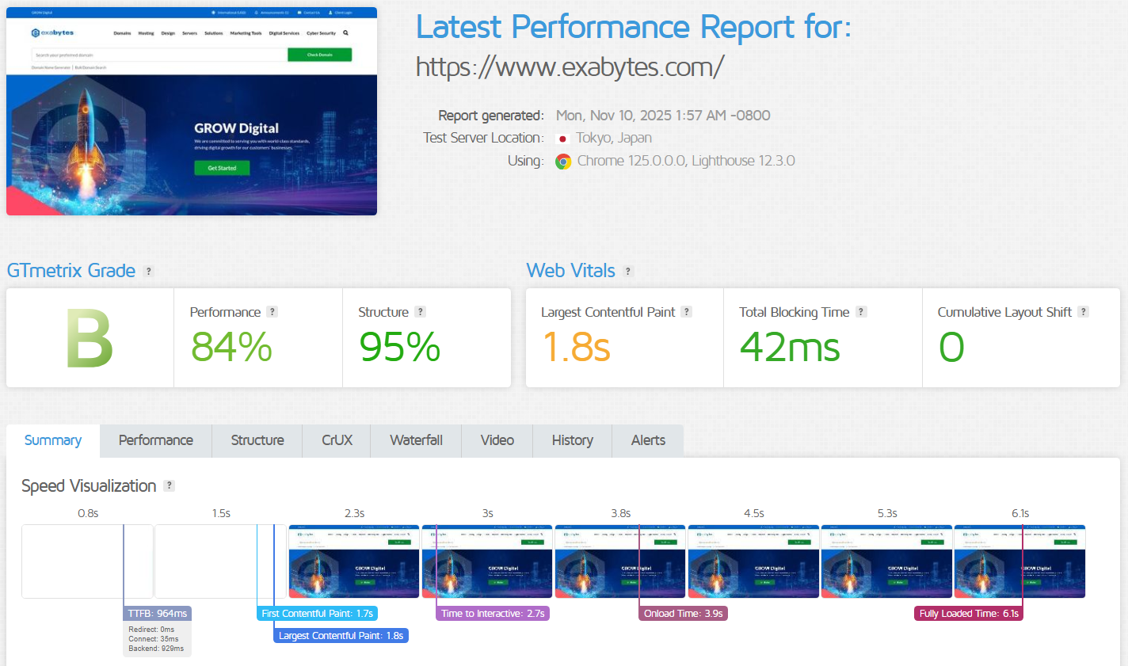Click the Redirect: 0ms text
Screen dimensions: 1128x666
click(151, 630)
